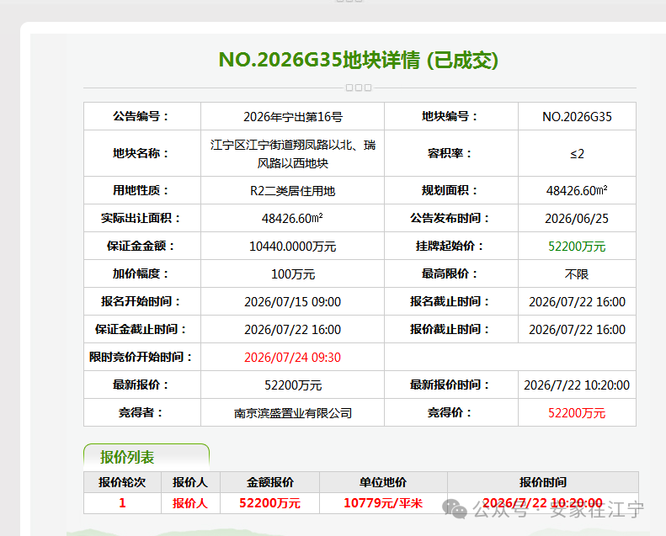Screen dimensions: 666x536
Task: Click the 最高限价 label cell
Action: coord(451,273)
